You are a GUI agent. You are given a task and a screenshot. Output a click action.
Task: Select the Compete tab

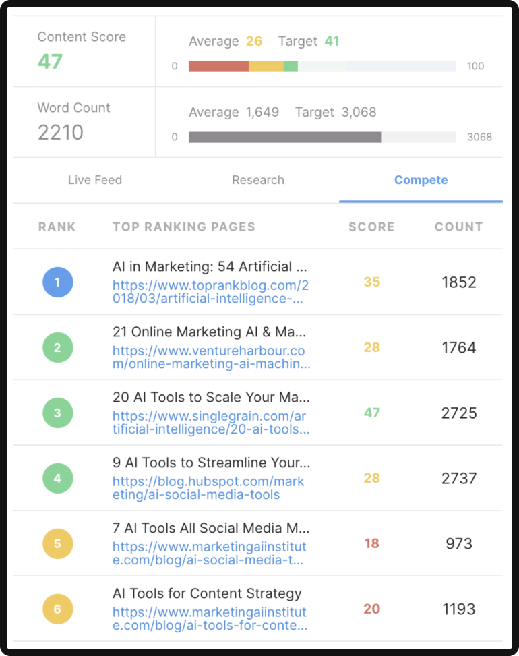click(x=421, y=180)
